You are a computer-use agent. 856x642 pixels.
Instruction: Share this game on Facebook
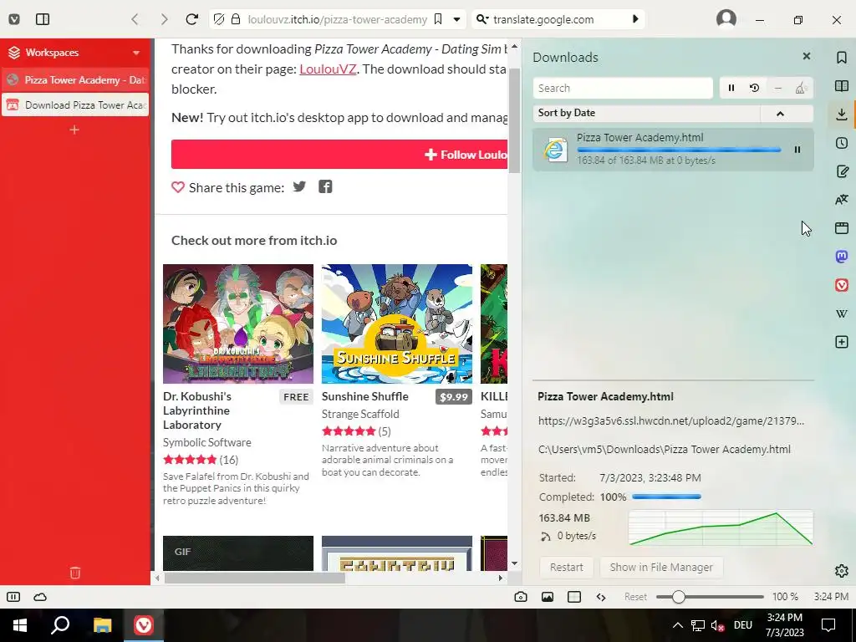325,186
